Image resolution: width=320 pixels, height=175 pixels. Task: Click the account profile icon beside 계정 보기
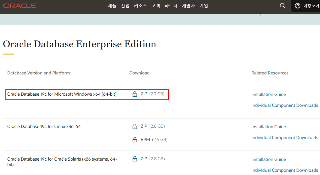pos(297,6)
